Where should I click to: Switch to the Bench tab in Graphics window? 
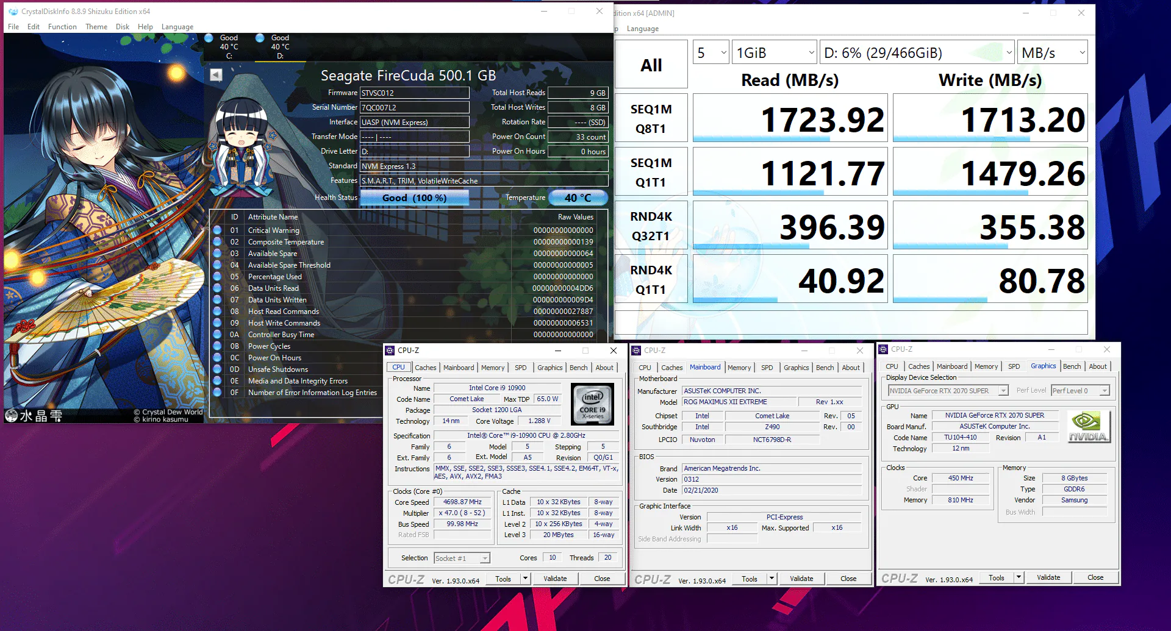1072,366
